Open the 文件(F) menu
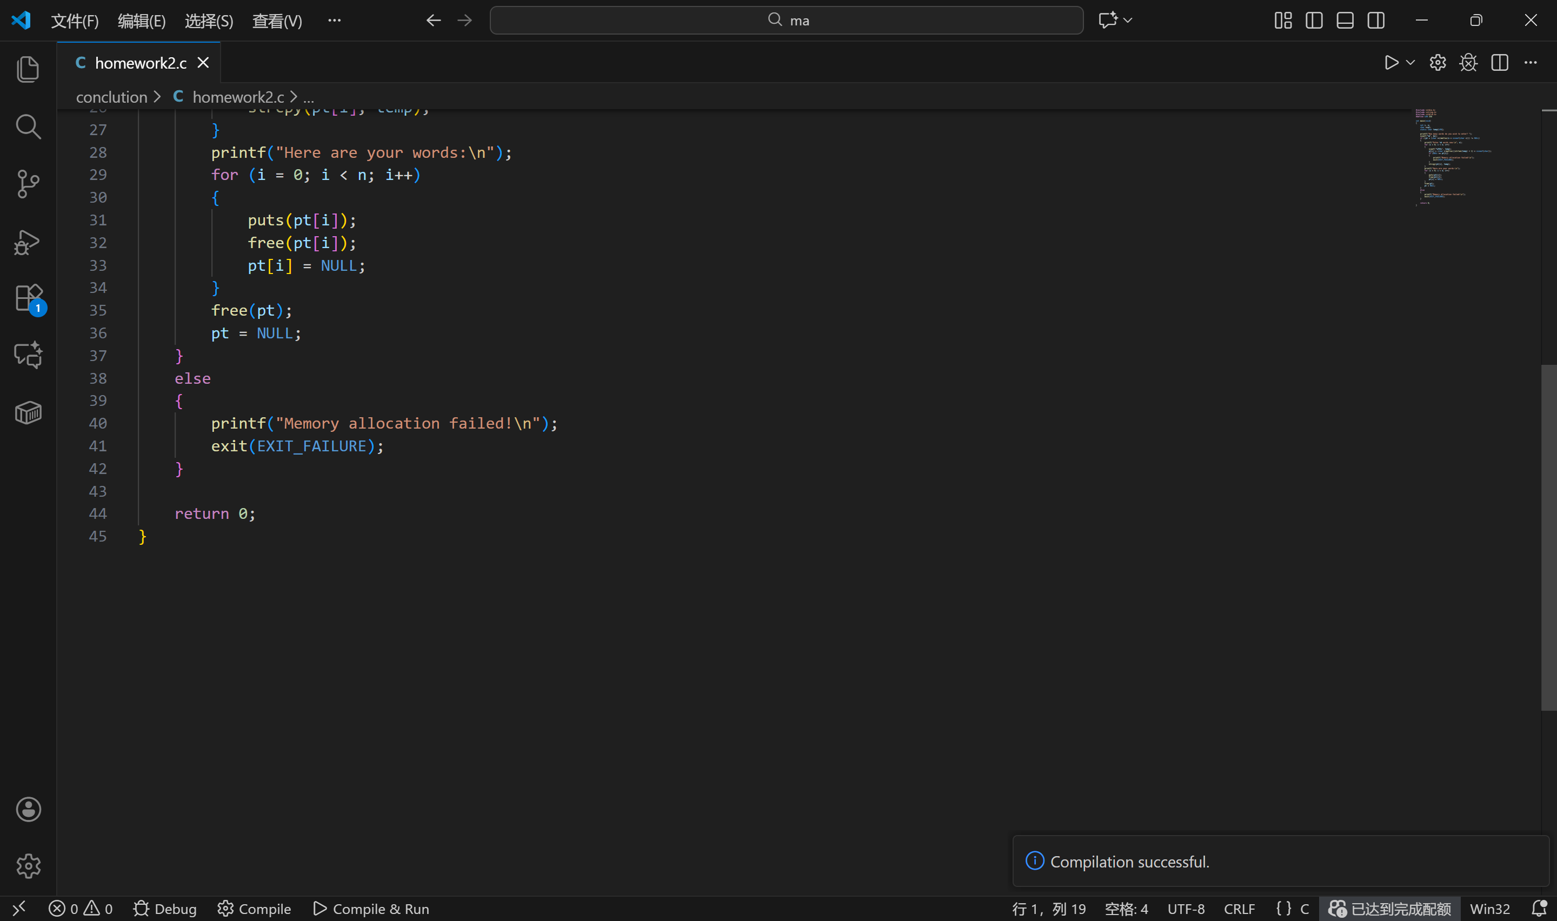This screenshot has width=1557, height=921. (75, 21)
